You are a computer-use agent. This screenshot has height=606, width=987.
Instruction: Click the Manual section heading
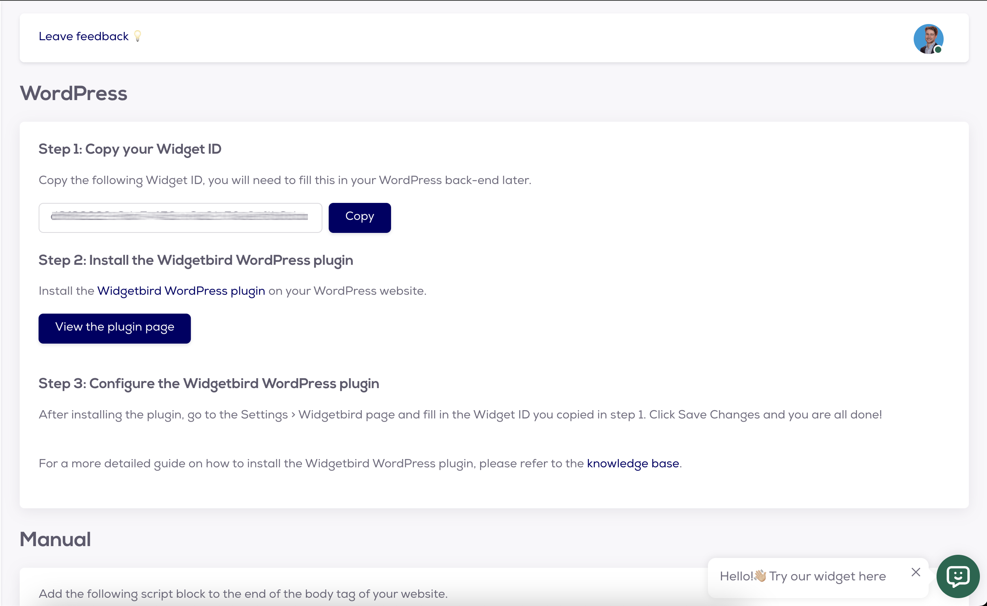pos(55,539)
